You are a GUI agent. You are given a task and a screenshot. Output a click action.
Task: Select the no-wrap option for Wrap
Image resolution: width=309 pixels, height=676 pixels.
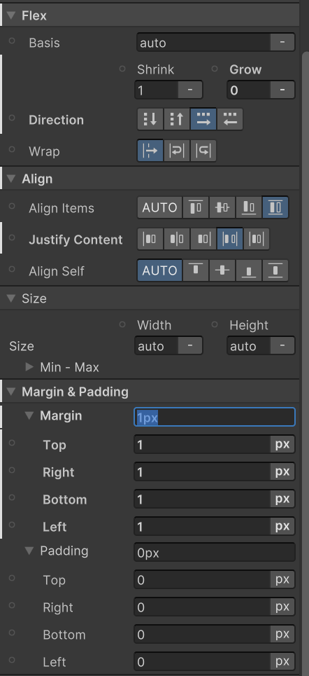point(150,151)
